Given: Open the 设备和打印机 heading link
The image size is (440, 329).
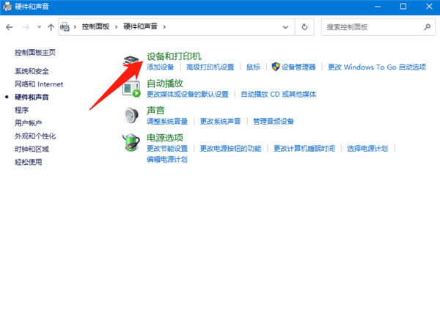Looking at the screenshot, I should (x=174, y=56).
